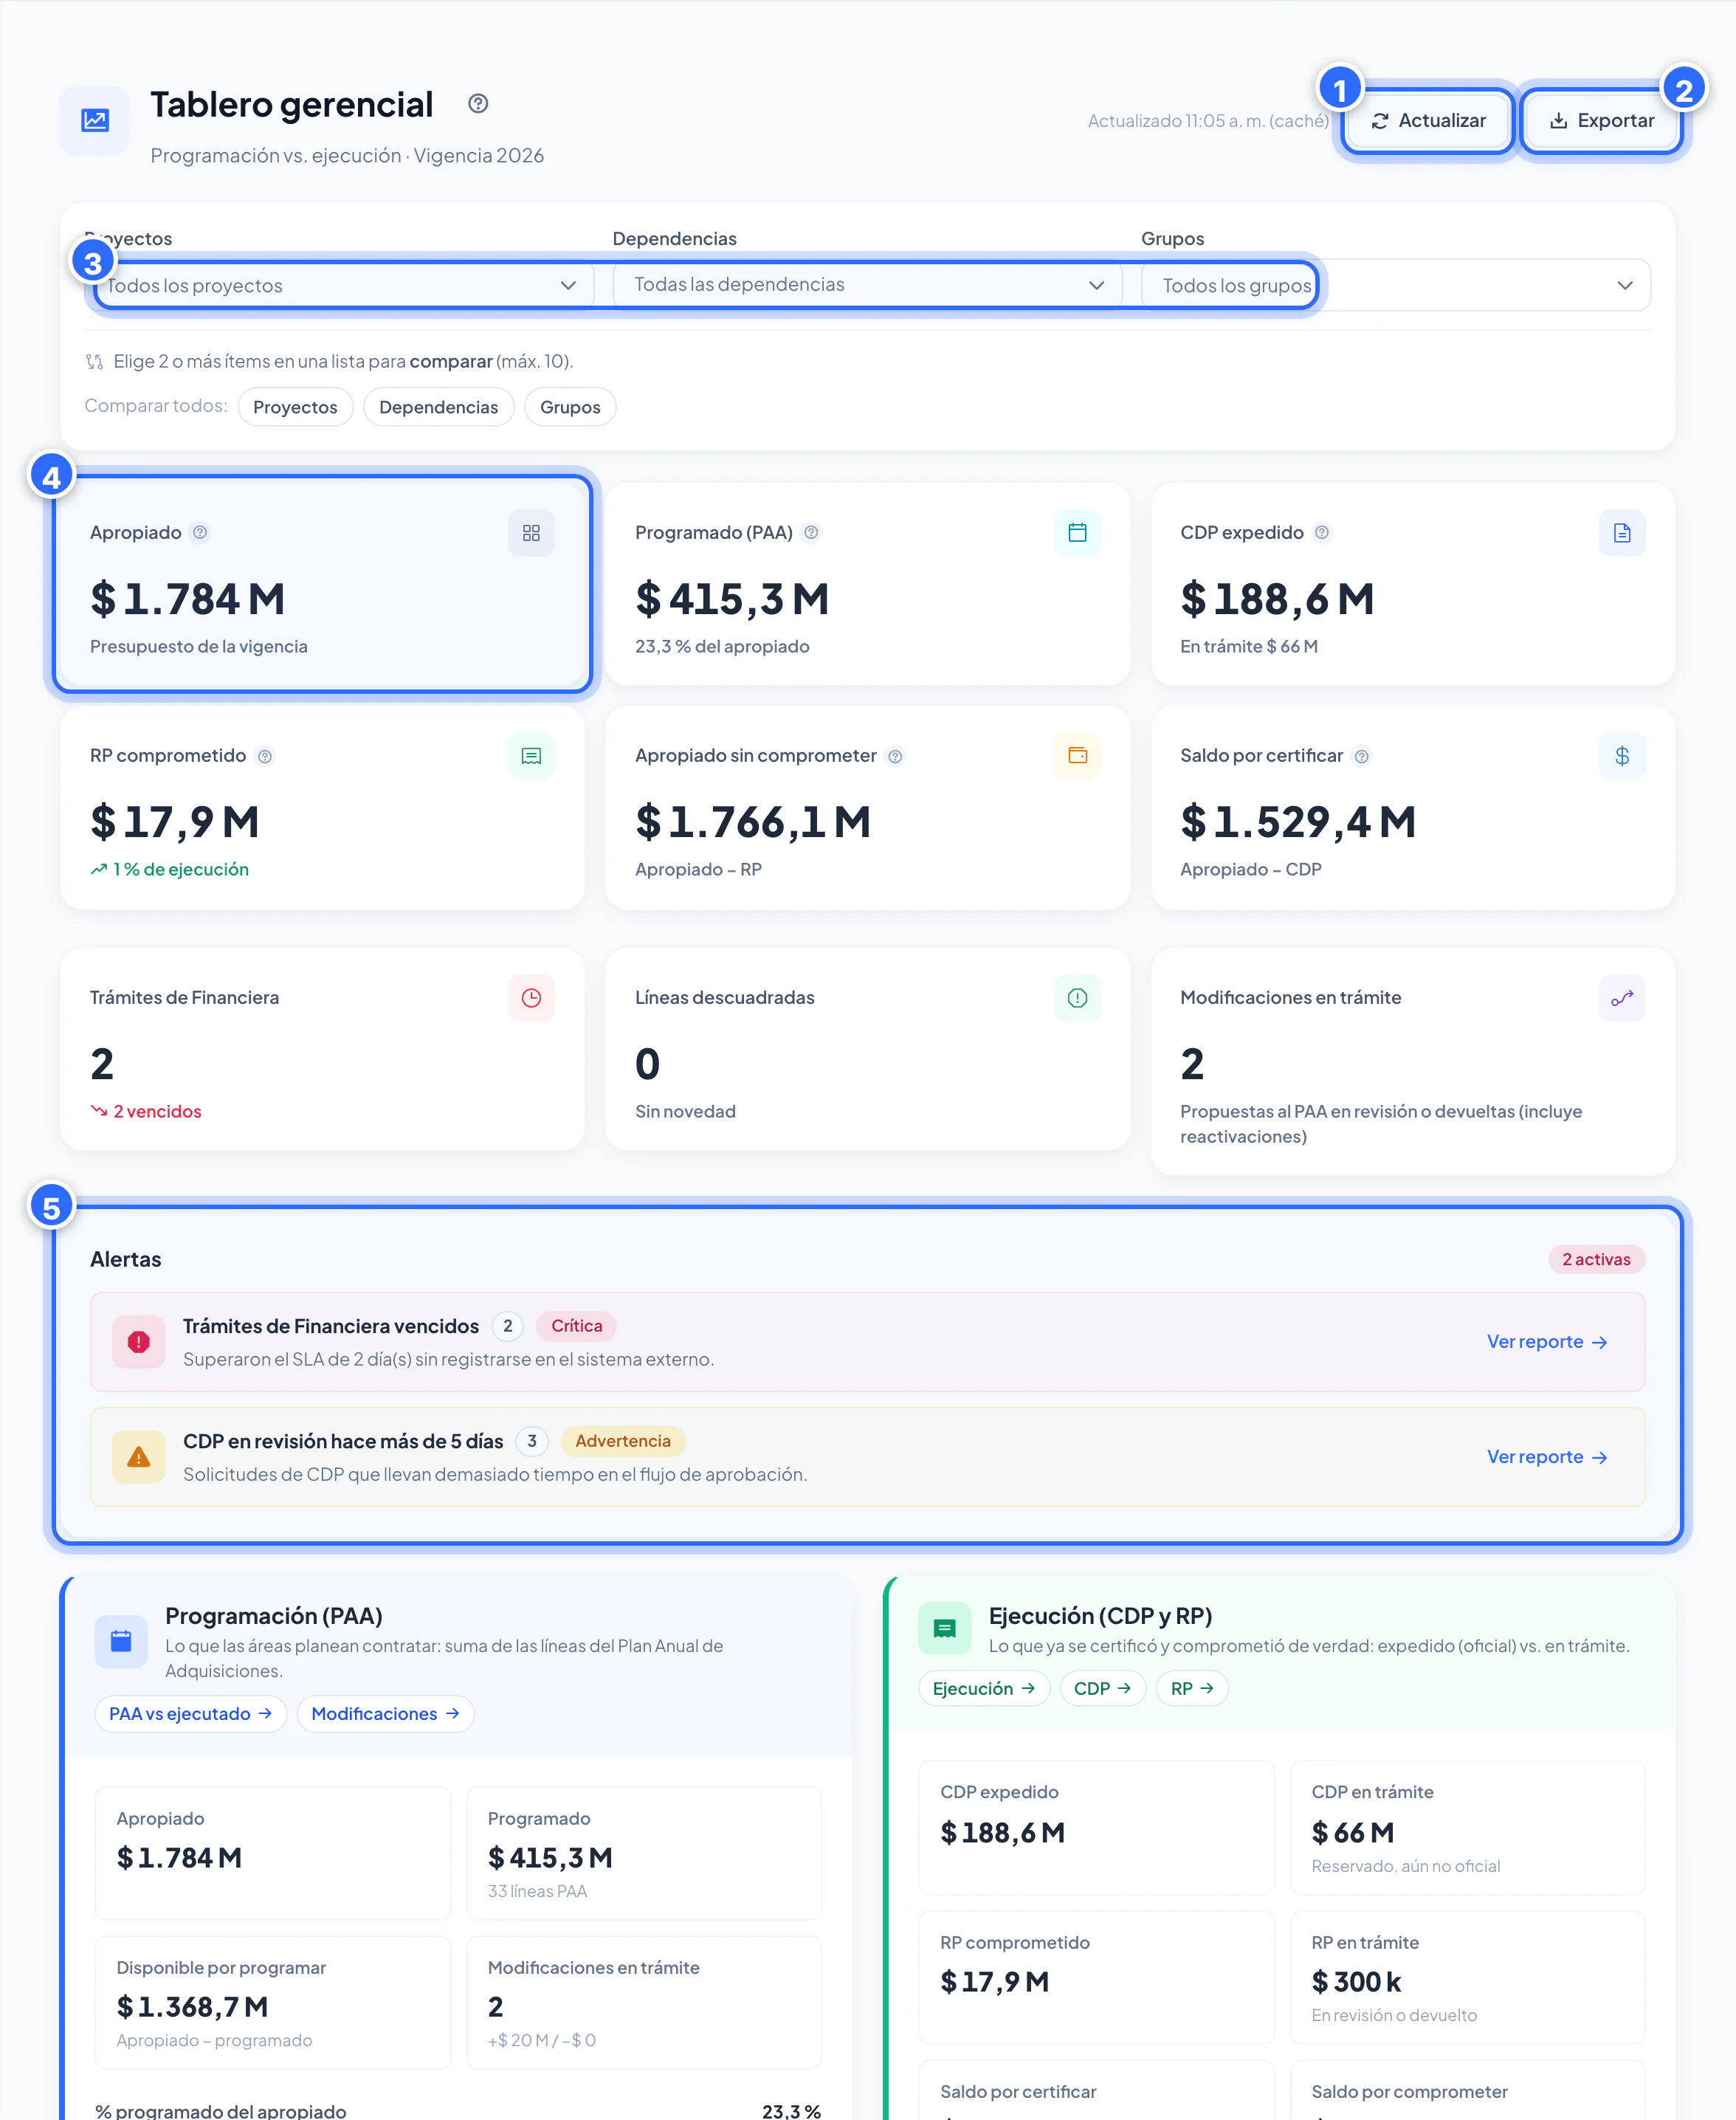Compare all Dependencias chip
Screen dimensions: 1736x2120
(x=438, y=407)
